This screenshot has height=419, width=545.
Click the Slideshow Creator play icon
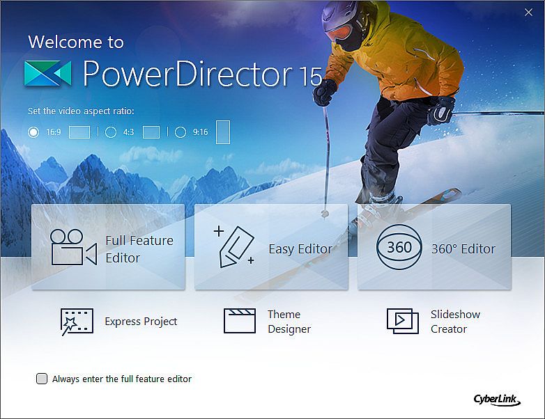[x=402, y=322]
